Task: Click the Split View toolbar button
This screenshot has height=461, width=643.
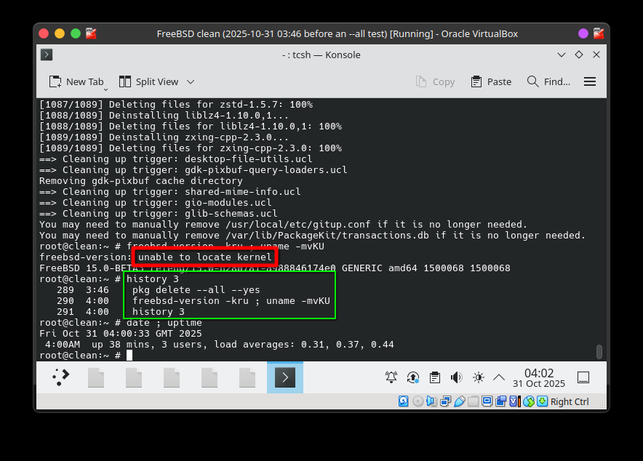Action: pos(148,81)
